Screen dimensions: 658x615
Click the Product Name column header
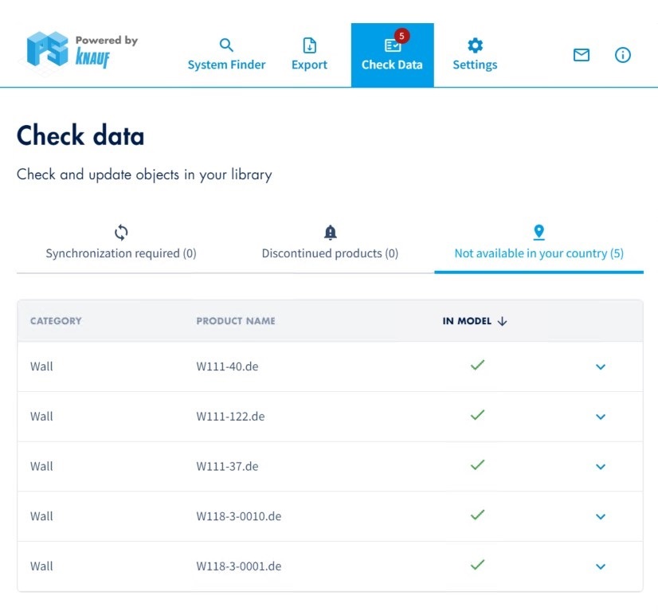tap(236, 321)
